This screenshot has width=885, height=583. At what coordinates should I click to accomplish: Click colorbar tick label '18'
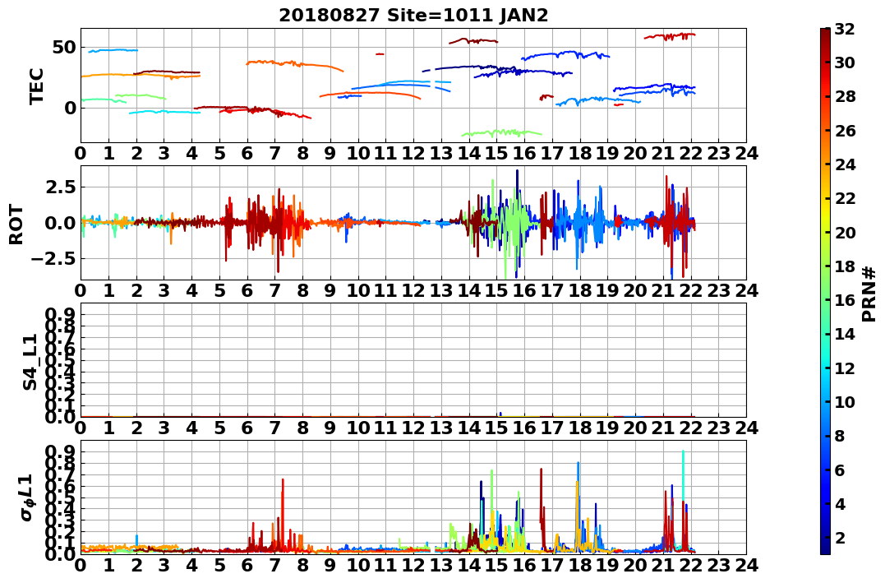click(845, 266)
